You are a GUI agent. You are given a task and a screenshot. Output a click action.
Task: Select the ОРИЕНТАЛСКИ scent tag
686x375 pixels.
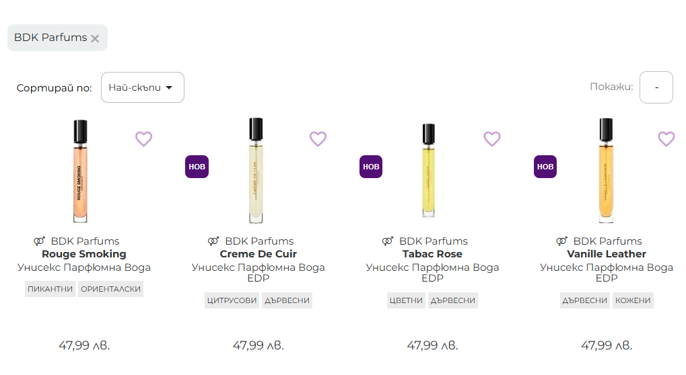pyautogui.click(x=110, y=289)
